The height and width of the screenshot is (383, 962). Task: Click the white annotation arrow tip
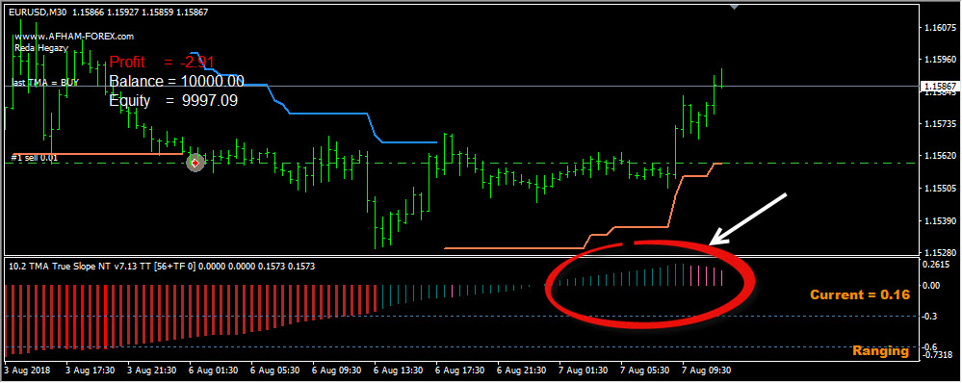713,243
